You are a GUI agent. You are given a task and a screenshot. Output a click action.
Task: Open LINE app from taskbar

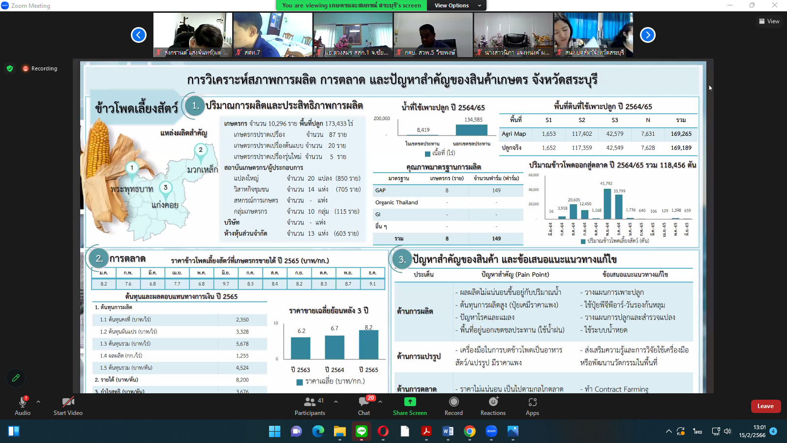pos(362,431)
